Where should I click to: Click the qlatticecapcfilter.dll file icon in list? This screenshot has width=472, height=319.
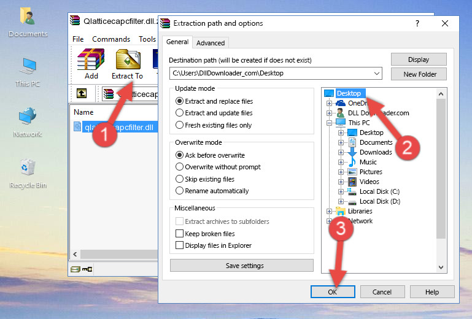(x=77, y=127)
